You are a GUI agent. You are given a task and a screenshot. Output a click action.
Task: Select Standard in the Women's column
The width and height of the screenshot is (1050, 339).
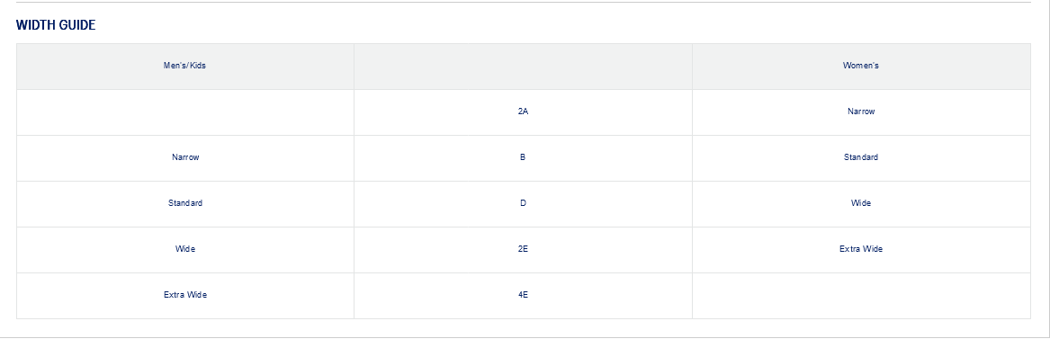(861, 157)
